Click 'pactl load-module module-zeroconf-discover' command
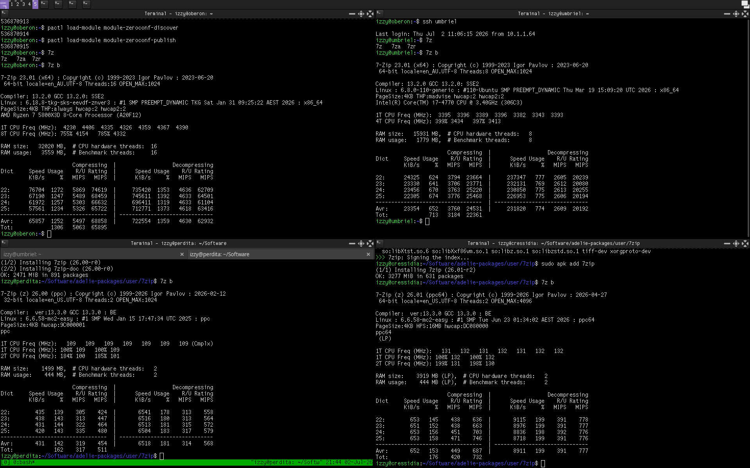 (x=113, y=28)
